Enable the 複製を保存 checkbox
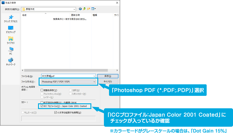Screen dimensions: 233x133 [x=42, y=90]
